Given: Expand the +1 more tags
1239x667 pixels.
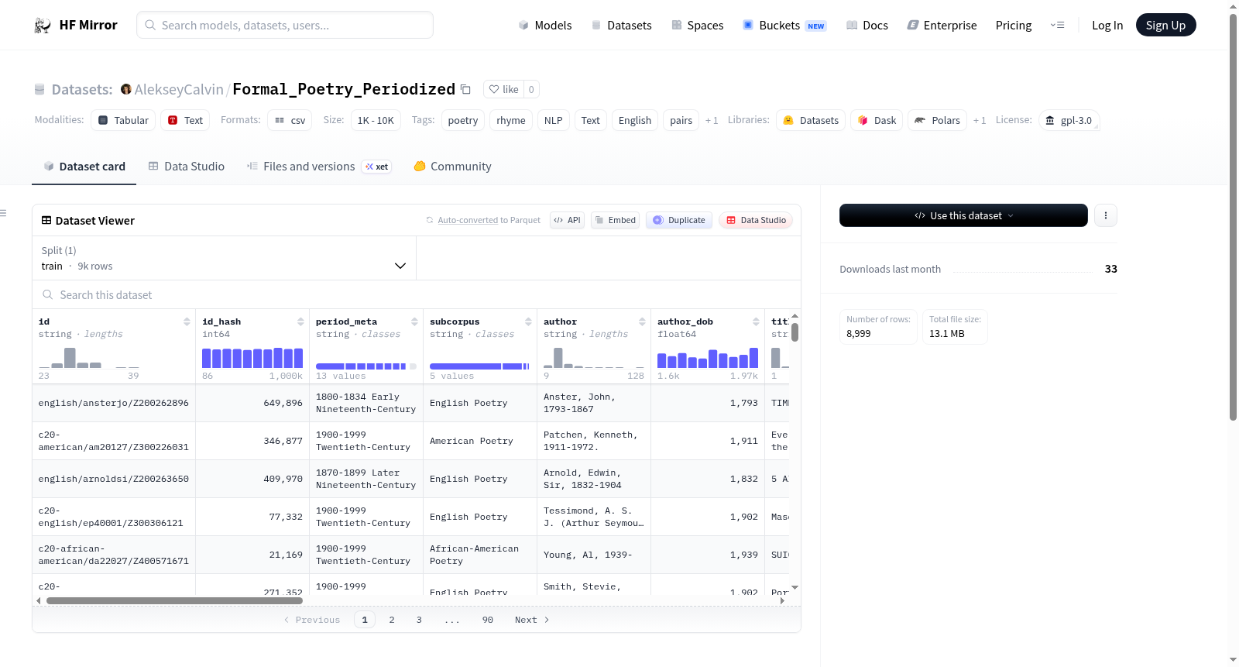Looking at the screenshot, I should pyautogui.click(x=712, y=120).
